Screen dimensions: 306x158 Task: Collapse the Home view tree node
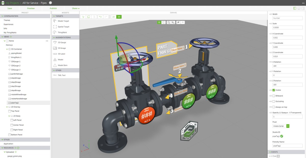pyautogui.click(x=5, y=41)
